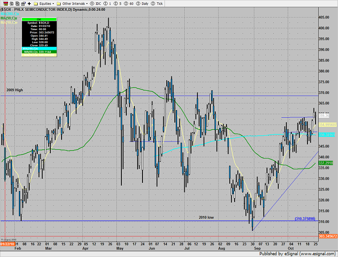Click the Symbol: $SOX,D row

coord(39,23)
